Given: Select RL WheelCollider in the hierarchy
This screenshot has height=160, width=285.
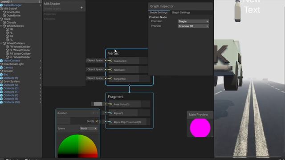Looking at the screenshot, I should [x=20, y=57].
